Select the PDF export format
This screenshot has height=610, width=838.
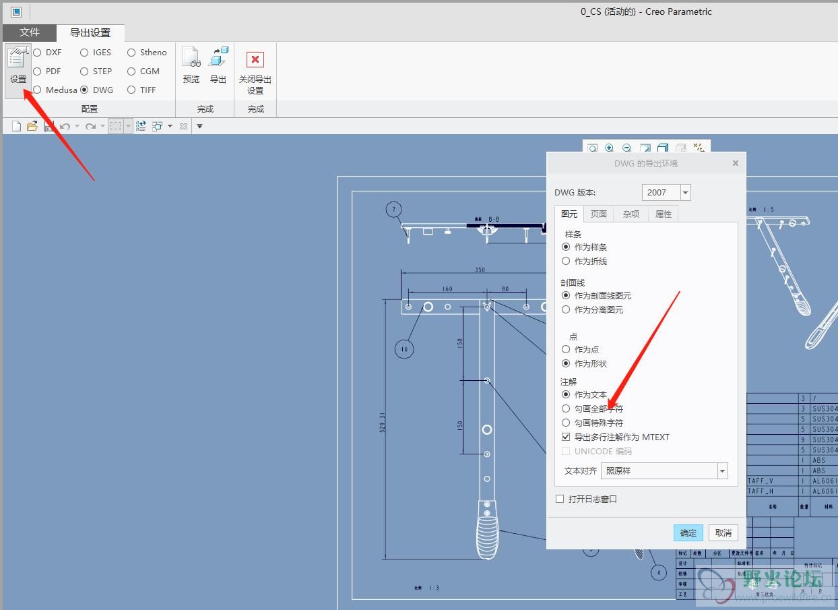(38, 71)
